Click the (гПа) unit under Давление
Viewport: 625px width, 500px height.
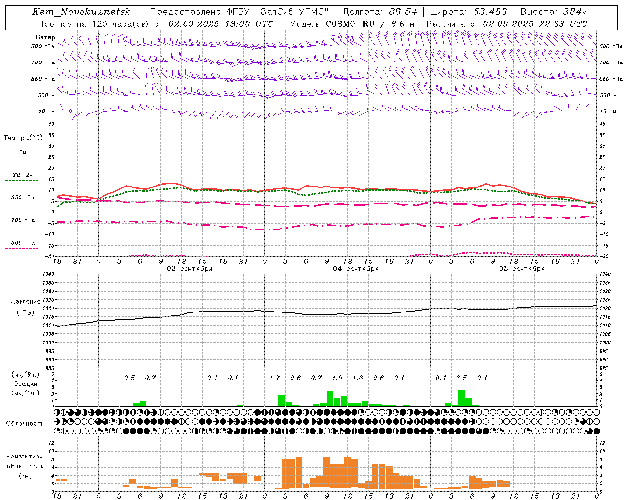25,312
